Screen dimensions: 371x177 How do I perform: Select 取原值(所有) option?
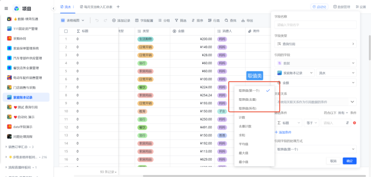pos(254,109)
